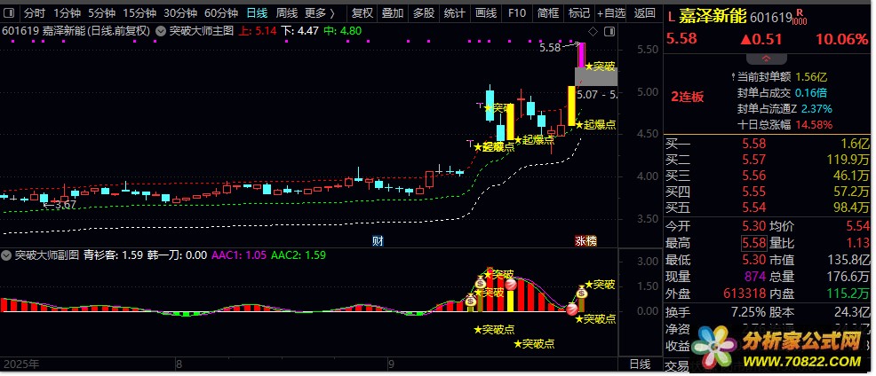Click the 十日总涨幅 14.58% entry
This screenshot has width=876, height=376.
click(784, 124)
